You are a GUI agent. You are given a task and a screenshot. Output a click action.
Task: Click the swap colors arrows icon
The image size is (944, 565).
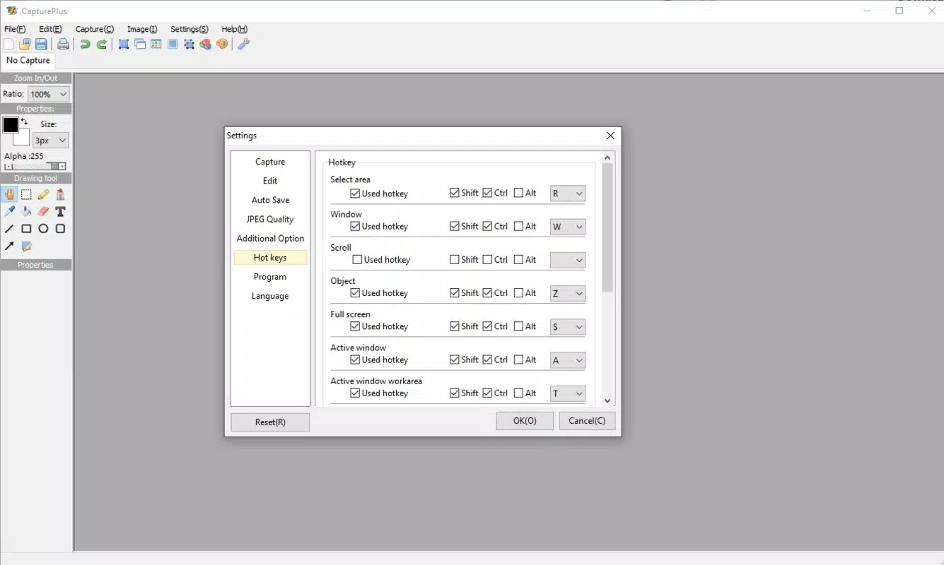(24, 122)
